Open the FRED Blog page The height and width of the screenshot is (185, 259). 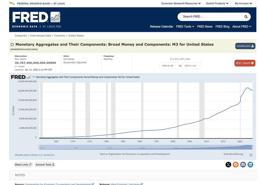click(222, 27)
